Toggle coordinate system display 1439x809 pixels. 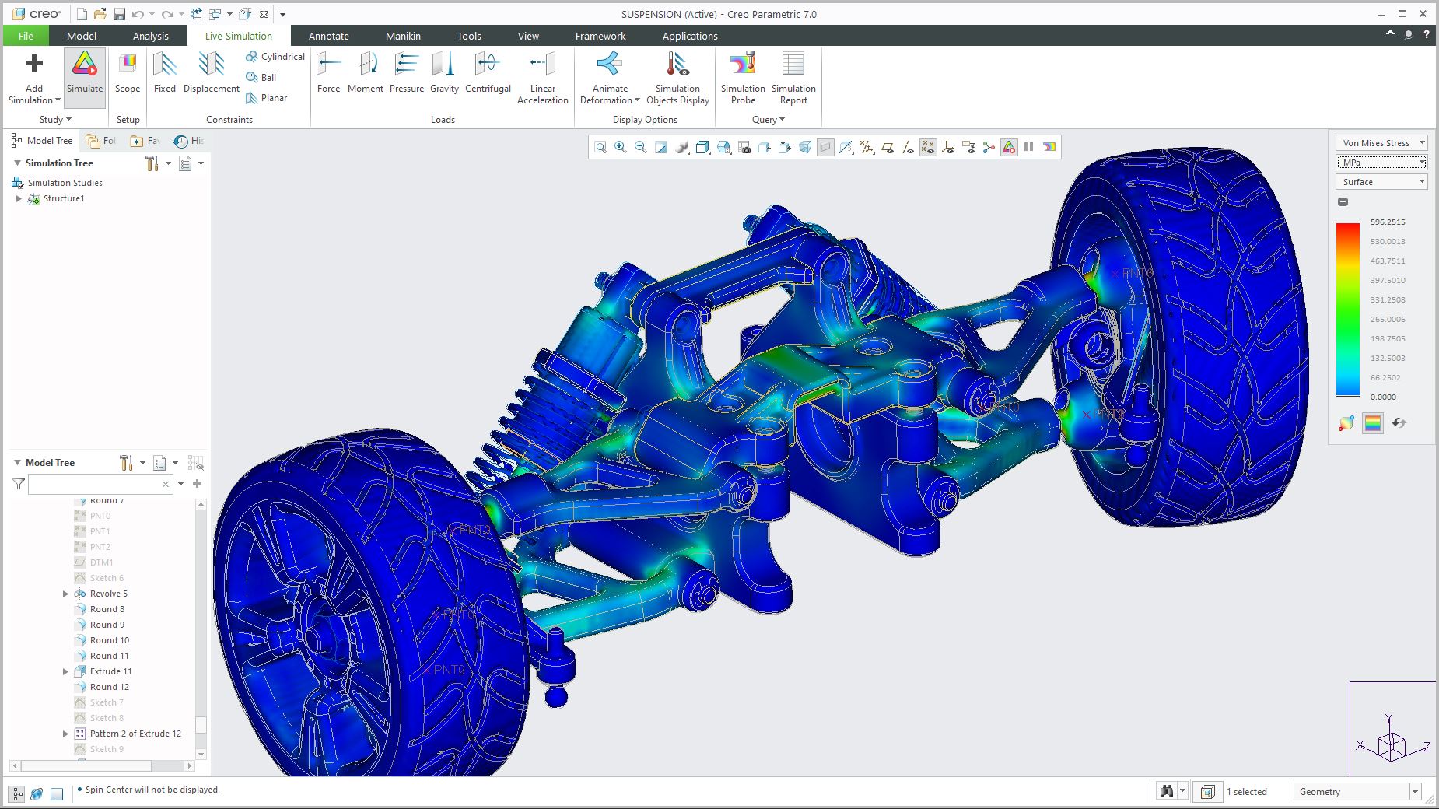click(x=948, y=147)
